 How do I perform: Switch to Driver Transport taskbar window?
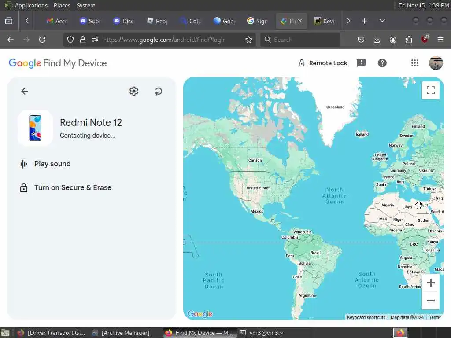(51, 333)
